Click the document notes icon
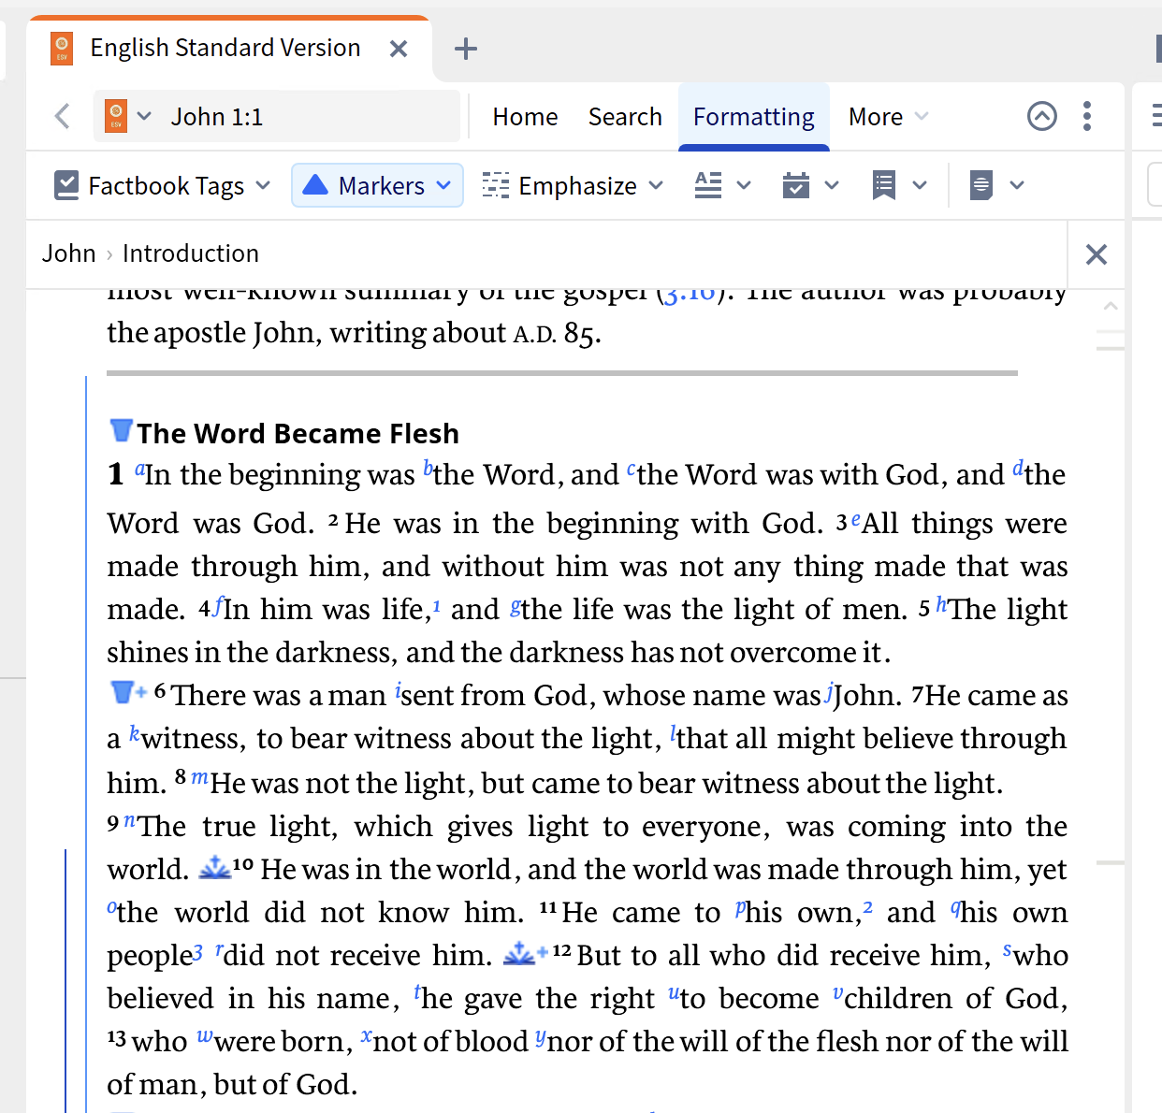 980,185
